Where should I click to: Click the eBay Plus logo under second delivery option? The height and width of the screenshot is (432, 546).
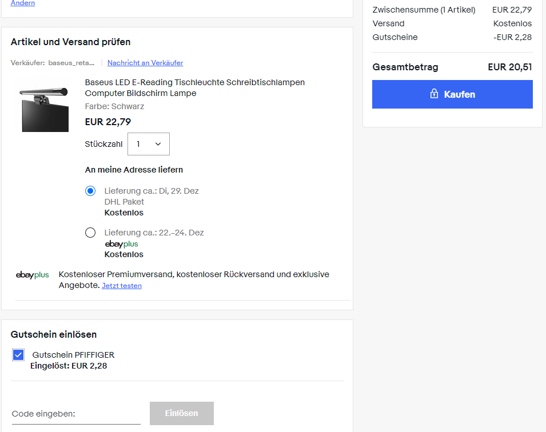[122, 244]
